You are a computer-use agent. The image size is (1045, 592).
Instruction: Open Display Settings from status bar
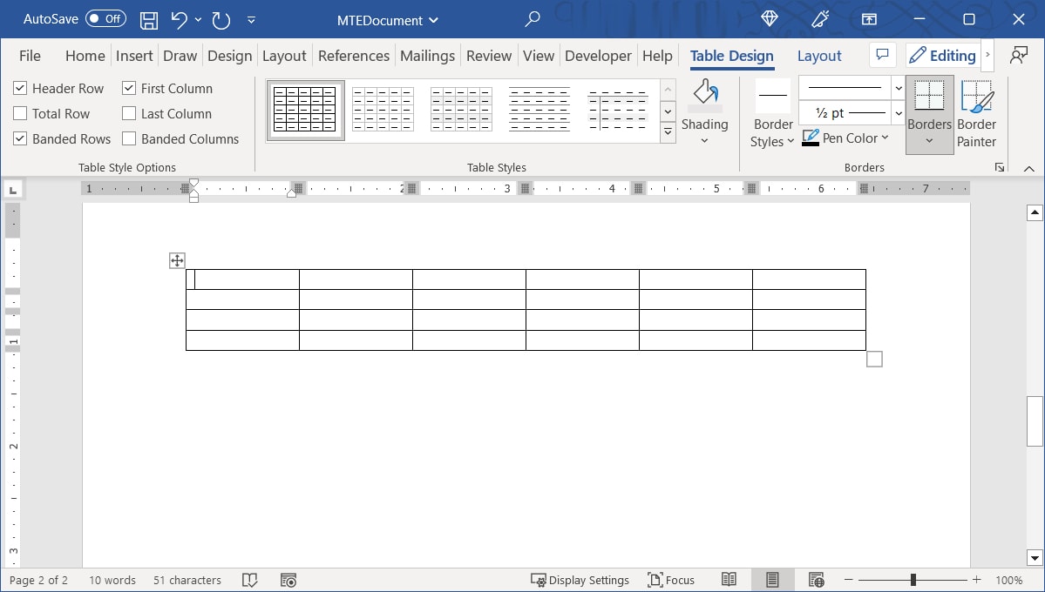click(x=580, y=579)
